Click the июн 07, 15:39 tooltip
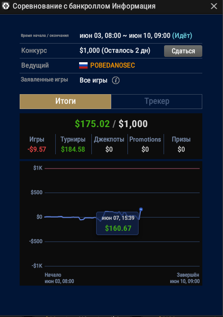The width and height of the screenshot is (223, 317). tap(117, 223)
